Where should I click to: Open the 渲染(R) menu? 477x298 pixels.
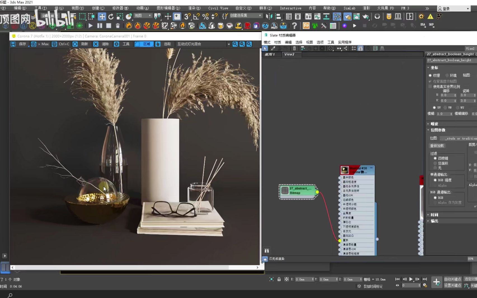tap(194, 8)
